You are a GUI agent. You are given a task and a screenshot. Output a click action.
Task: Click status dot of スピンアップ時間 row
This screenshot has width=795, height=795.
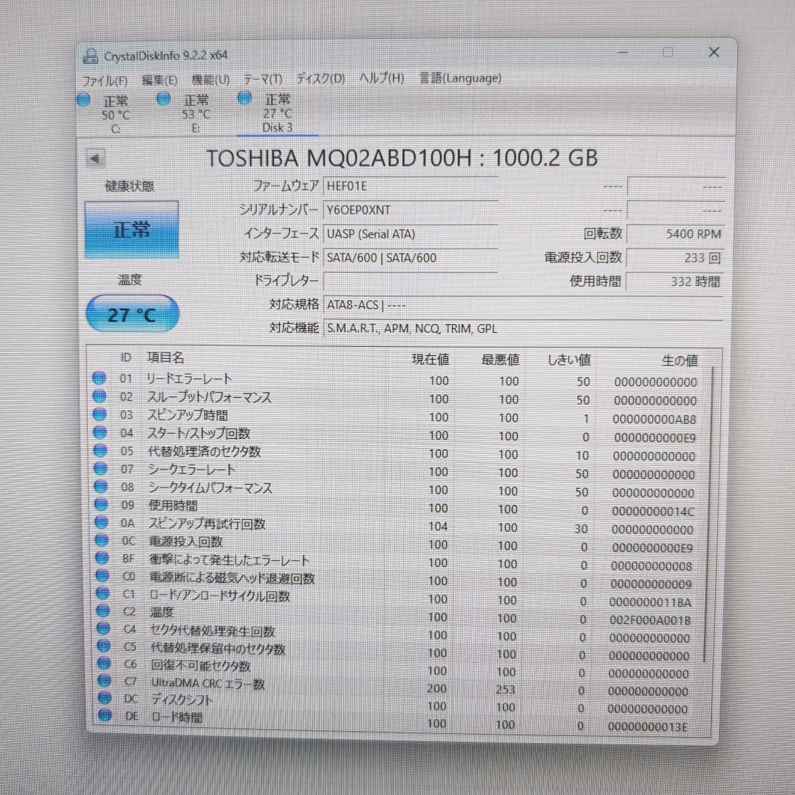tap(99, 414)
